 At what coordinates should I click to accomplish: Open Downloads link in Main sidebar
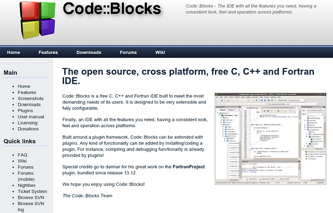pyautogui.click(x=29, y=104)
